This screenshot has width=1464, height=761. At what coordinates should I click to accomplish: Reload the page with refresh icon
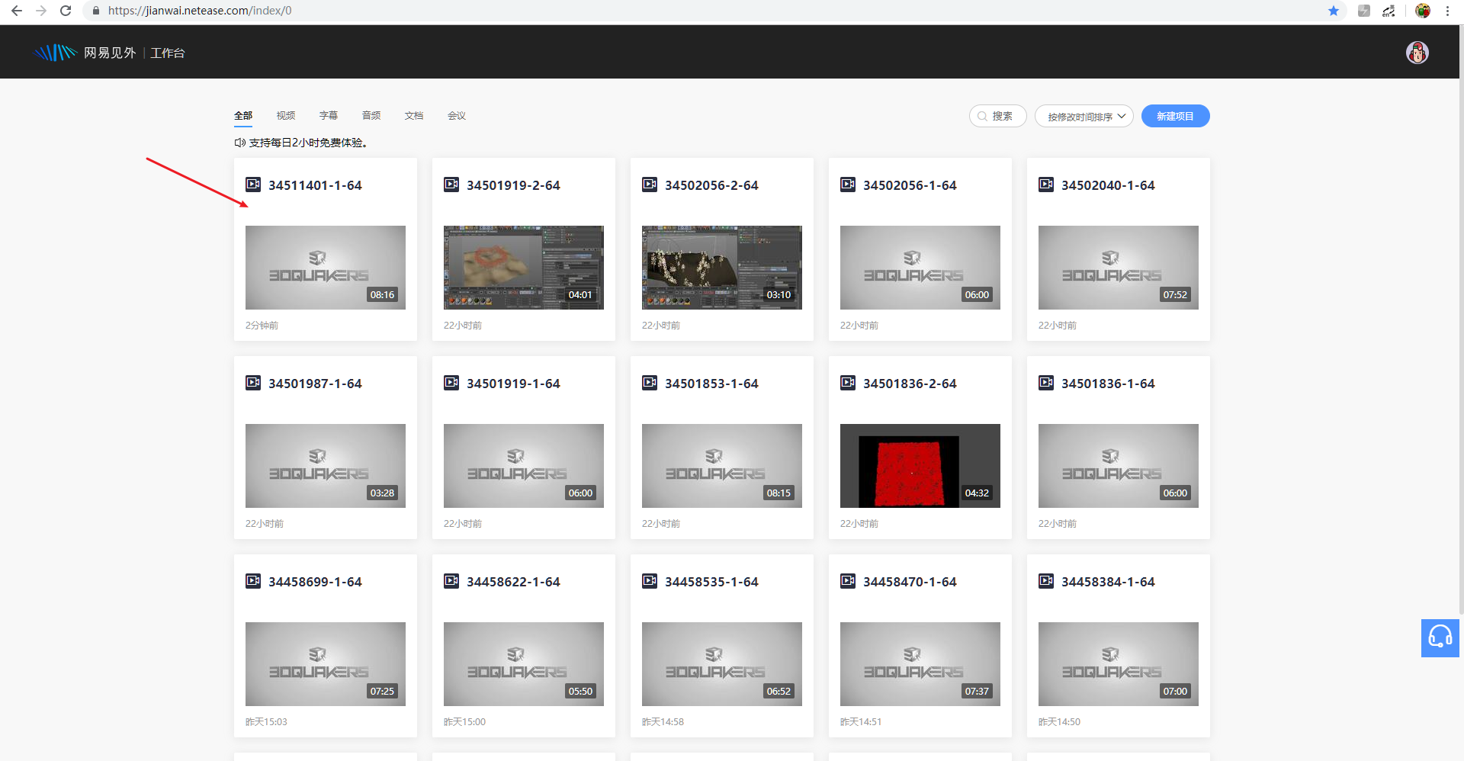66,11
